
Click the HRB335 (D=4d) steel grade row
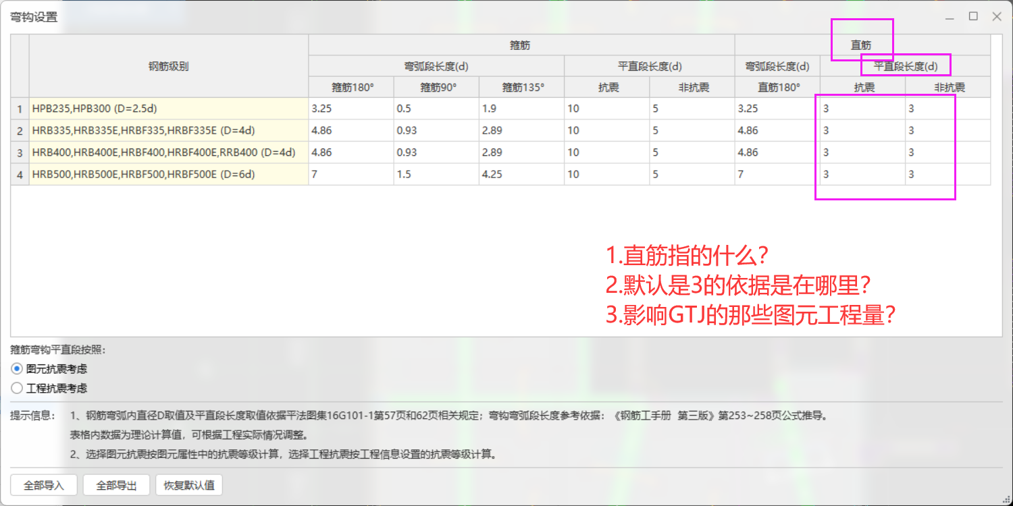(x=169, y=130)
